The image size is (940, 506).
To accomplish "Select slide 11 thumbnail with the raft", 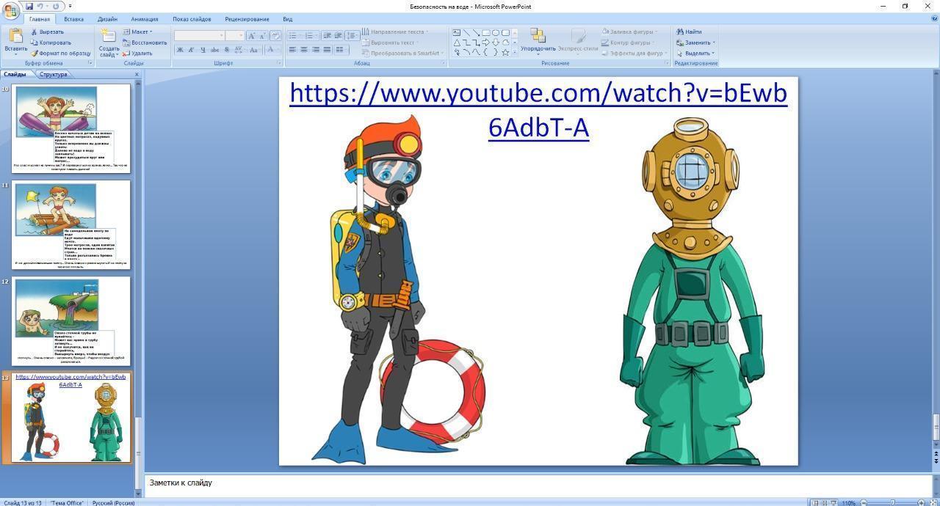I will [71, 224].
